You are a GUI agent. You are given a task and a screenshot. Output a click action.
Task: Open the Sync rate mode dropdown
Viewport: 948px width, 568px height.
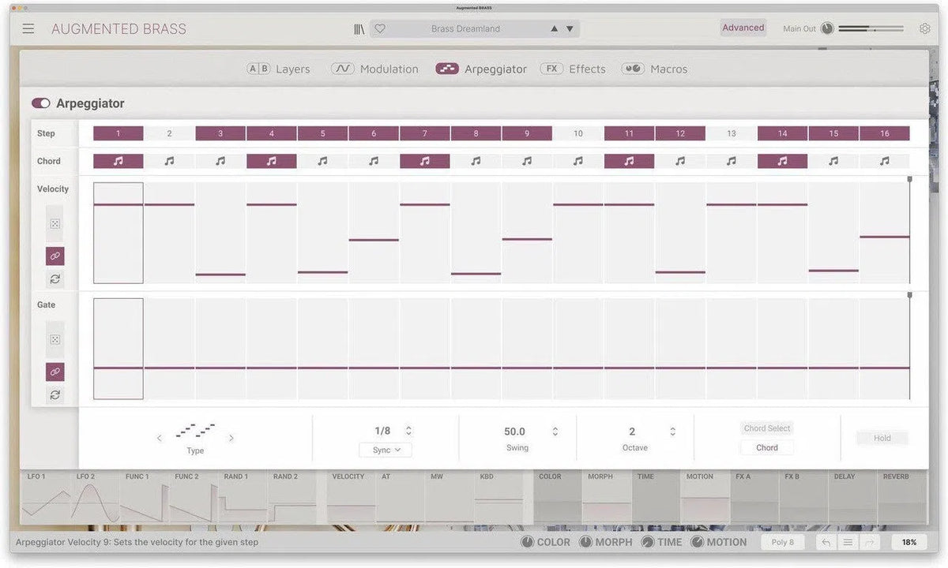(x=386, y=450)
